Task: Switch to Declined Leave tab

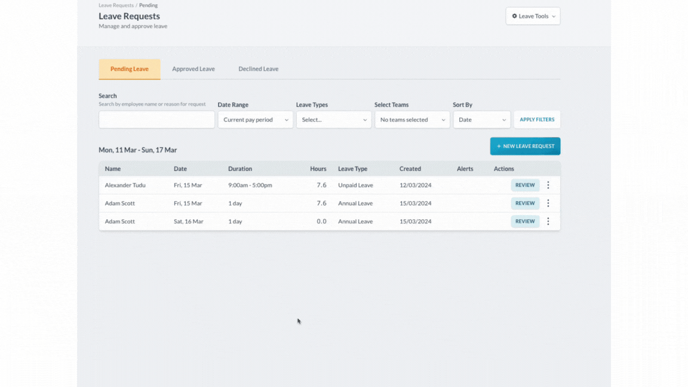Action: tap(258, 69)
